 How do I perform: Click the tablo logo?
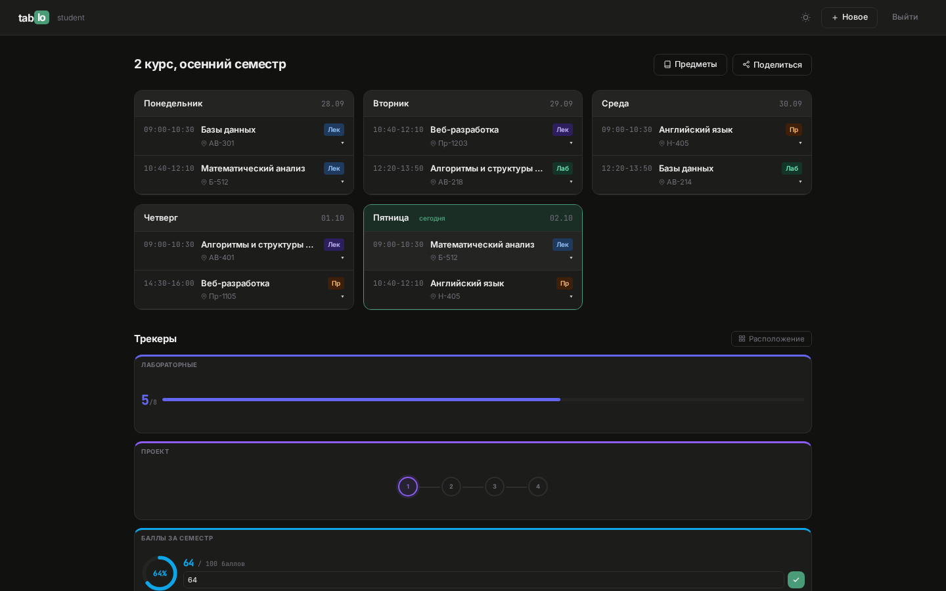[x=34, y=18]
